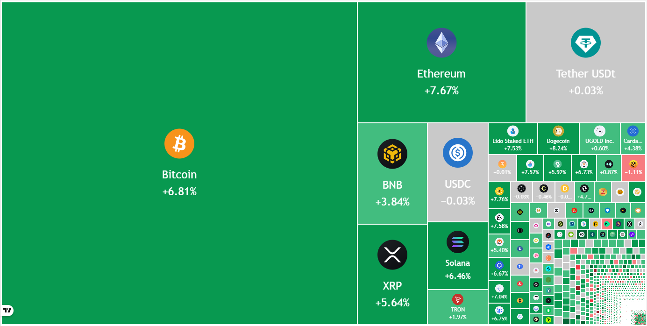Click the Dogecoin logo
This screenshot has height=326, width=647.
point(558,131)
